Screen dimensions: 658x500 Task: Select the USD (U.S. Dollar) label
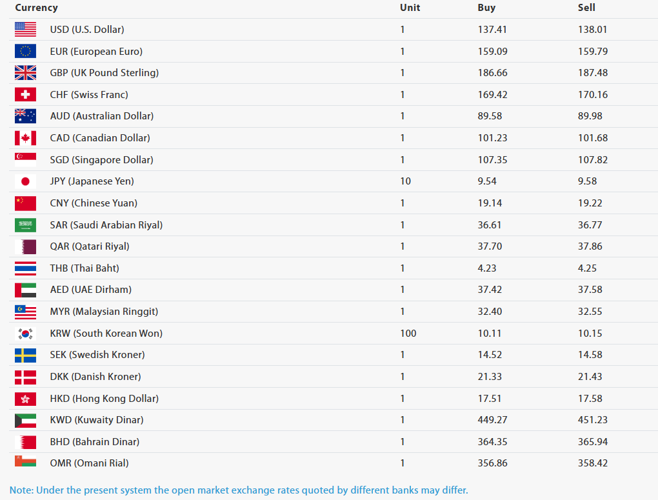87,30
